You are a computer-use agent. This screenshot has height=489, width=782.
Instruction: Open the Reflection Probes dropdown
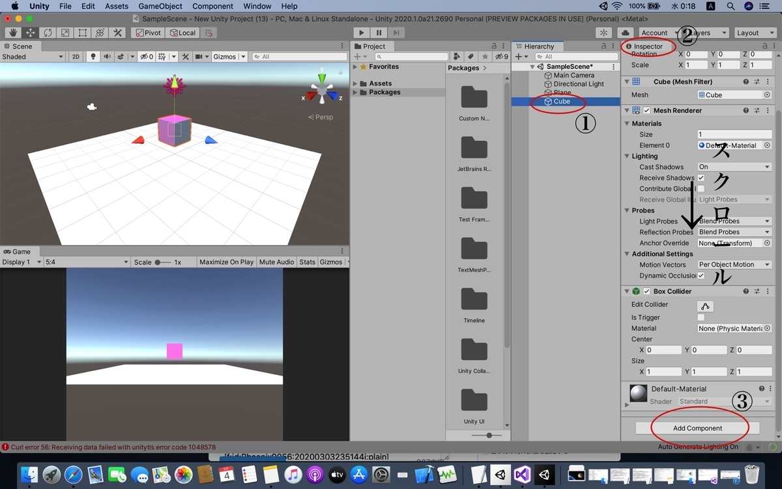[734, 232]
